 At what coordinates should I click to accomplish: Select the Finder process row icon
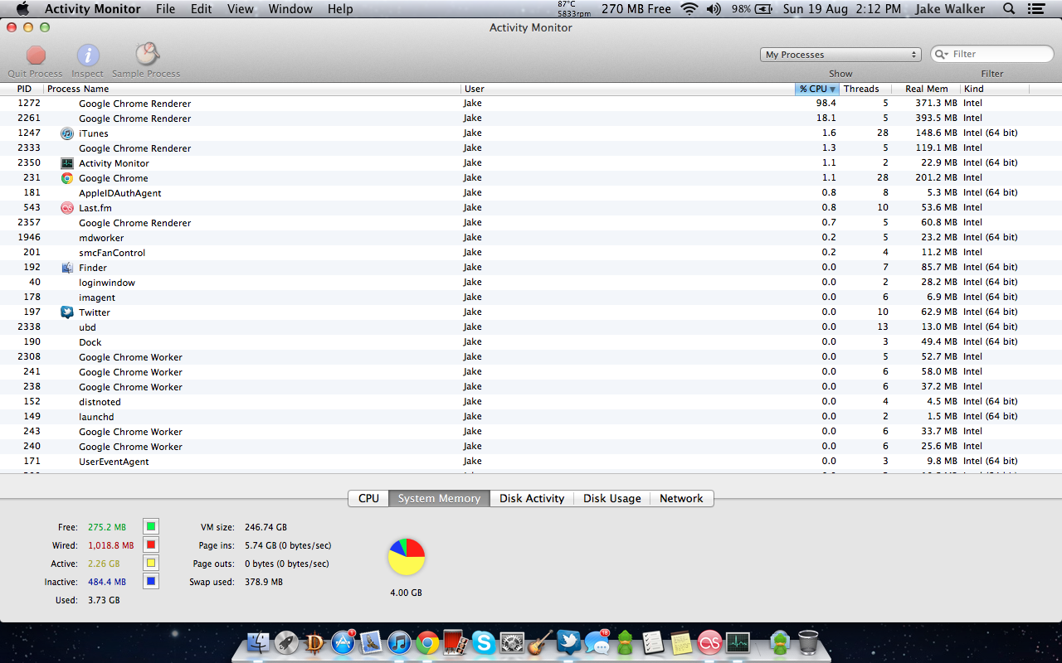pyautogui.click(x=67, y=268)
